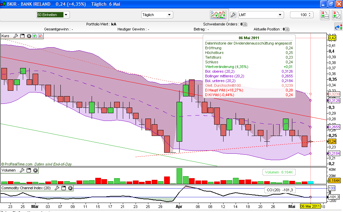
Task: Click the CCI (20) -101,3 info box
Action: pyautogui.click(x=280, y=190)
